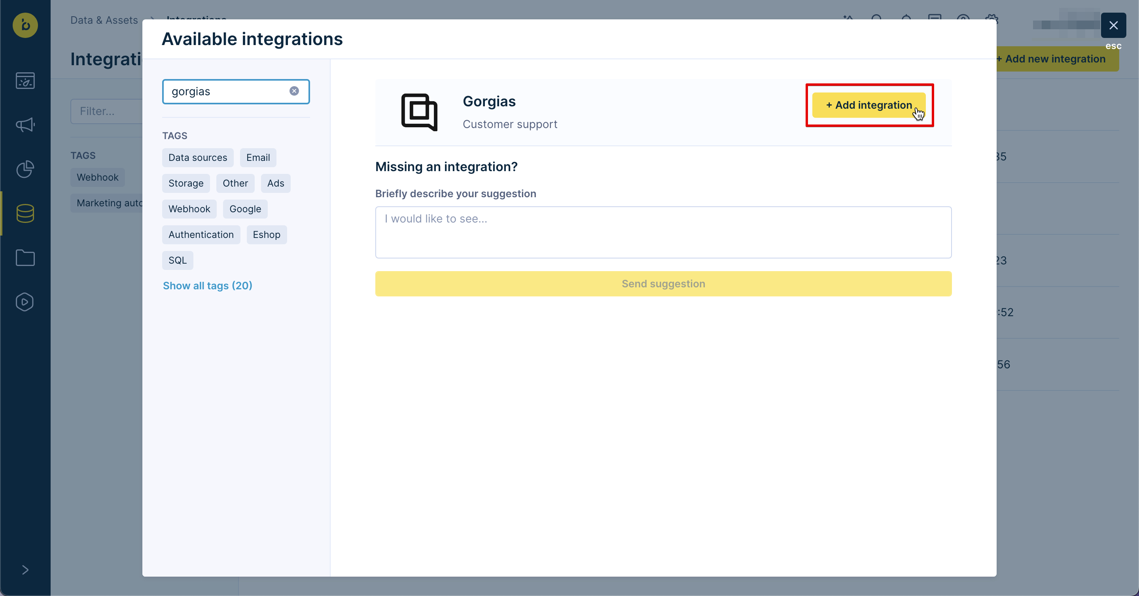1139x596 pixels.
Task: Open the folder icon in the sidebar
Action: 25,258
